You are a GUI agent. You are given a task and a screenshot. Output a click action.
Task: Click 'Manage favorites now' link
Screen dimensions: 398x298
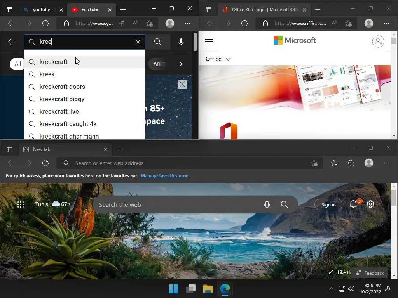[164, 176]
